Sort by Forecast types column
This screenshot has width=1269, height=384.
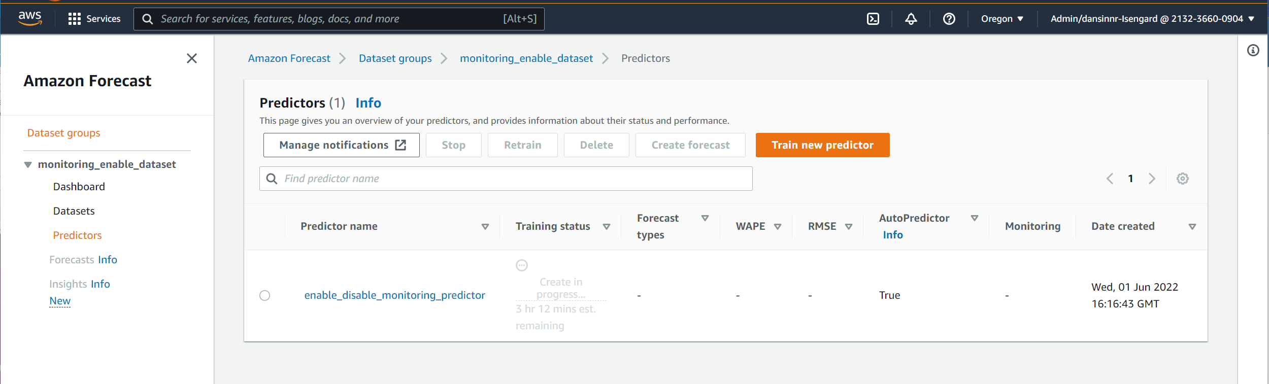(x=705, y=218)
